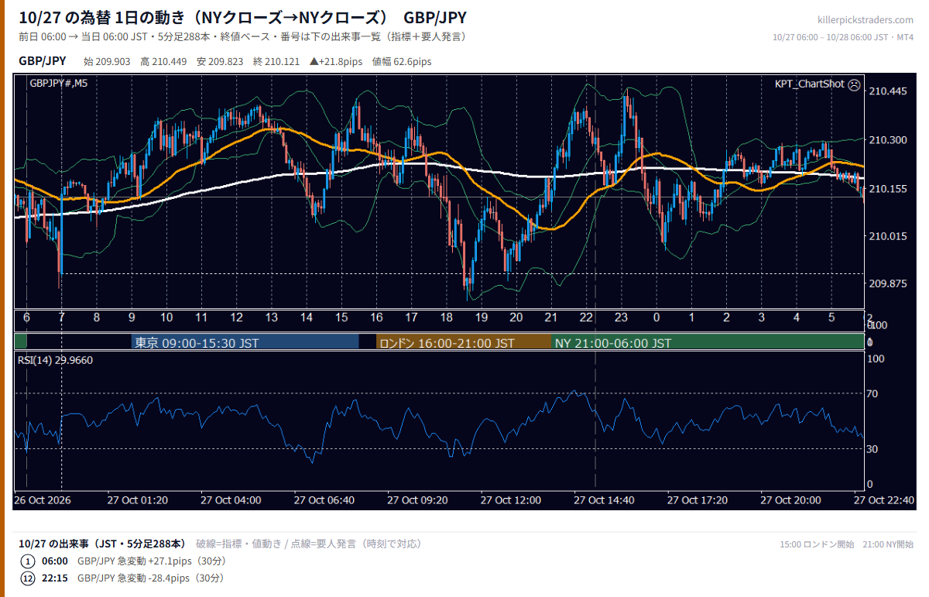The image size is (929, 597).
Task: Click hour label 15 on the time axis
Action: click(341, 317)
